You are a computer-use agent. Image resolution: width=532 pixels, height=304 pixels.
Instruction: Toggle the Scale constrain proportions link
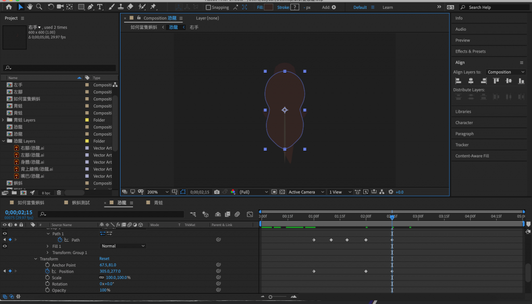point(101,277)
